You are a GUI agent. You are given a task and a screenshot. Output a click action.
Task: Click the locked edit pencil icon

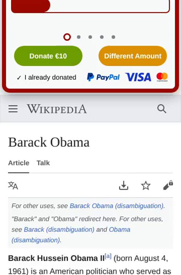point(168,185)
